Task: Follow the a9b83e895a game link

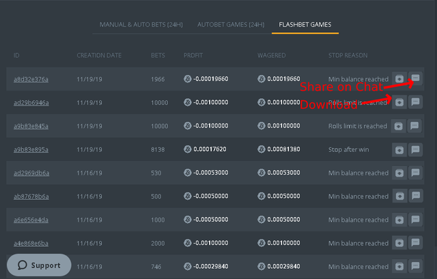Action: point(31,149)
